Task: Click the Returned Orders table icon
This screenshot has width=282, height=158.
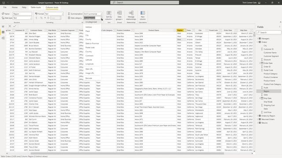Action: [260, 119]
